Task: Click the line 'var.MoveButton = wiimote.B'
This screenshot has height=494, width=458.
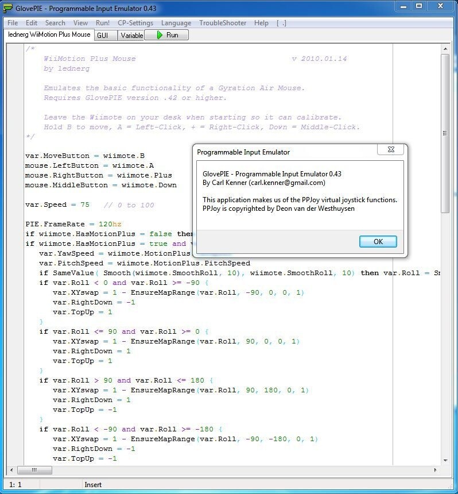Action: click(x=85, y=156)
